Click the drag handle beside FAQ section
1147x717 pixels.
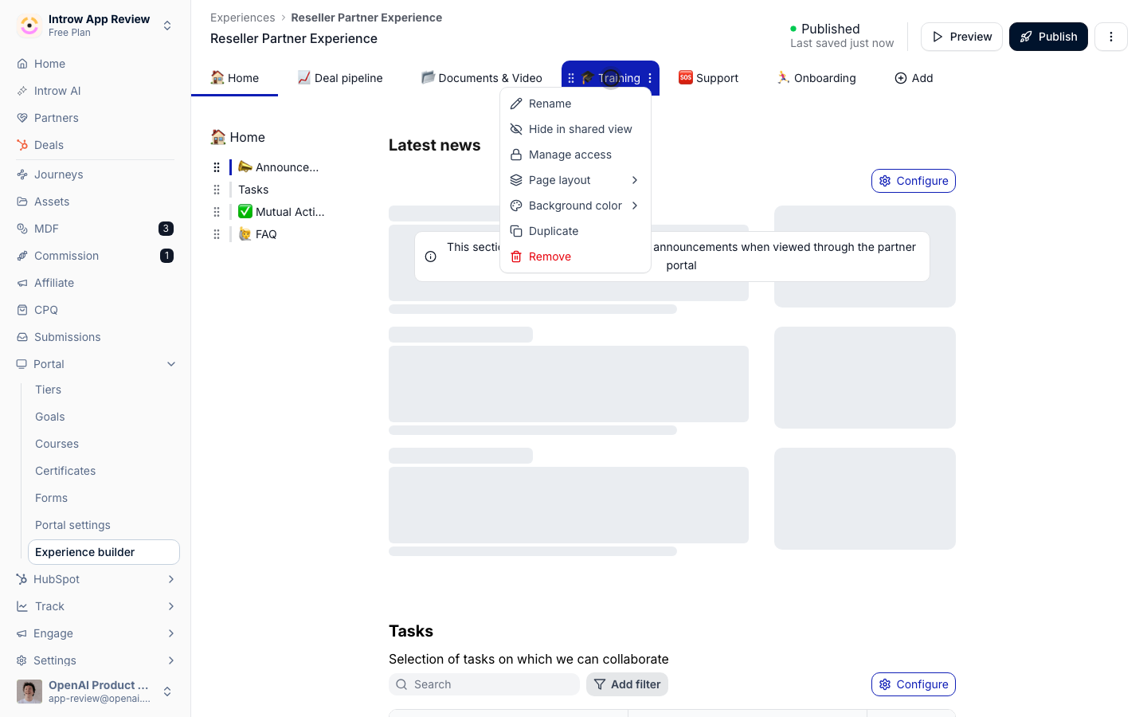point(217,234)
